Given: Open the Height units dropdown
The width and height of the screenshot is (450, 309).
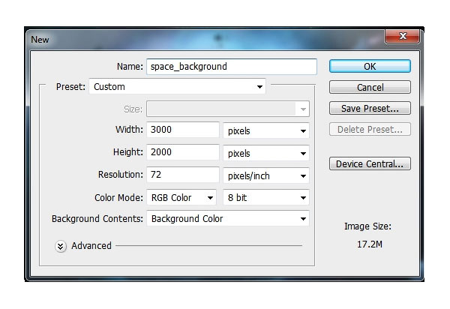Looking at the screenshot, I should click(266, 153).
